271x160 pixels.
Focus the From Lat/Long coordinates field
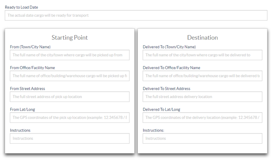coord(70,118)
